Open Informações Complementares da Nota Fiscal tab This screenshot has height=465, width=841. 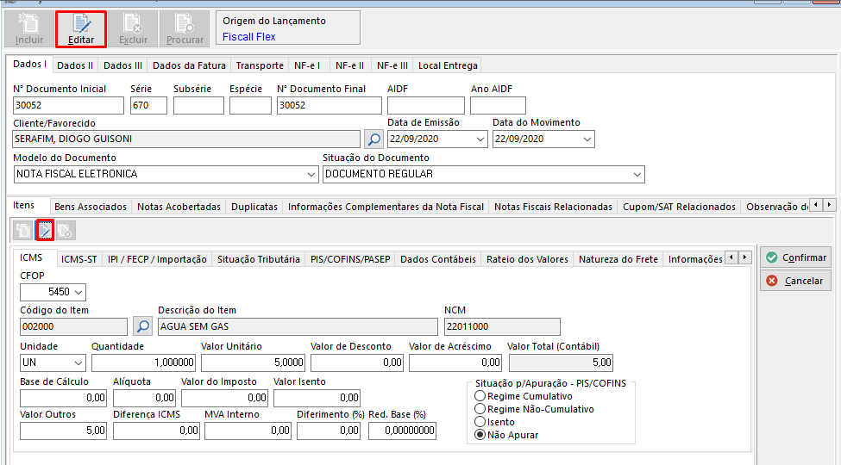pyautogui.click(x=386, y=207)
